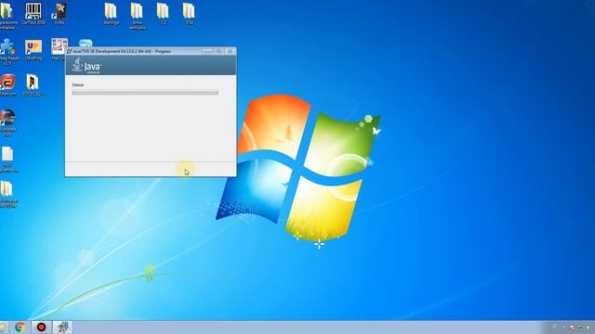Open the EDC17 archive file icon

33,84
